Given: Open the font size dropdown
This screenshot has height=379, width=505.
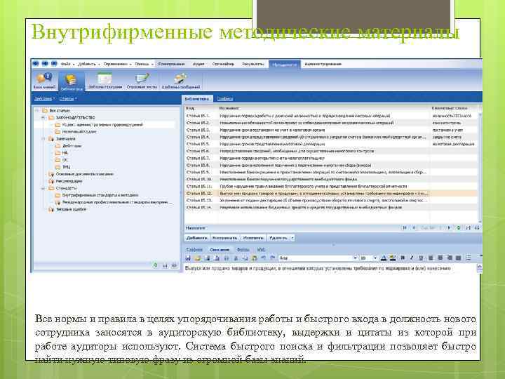Looking at the screenshot, I should click(x=375, y=258).
